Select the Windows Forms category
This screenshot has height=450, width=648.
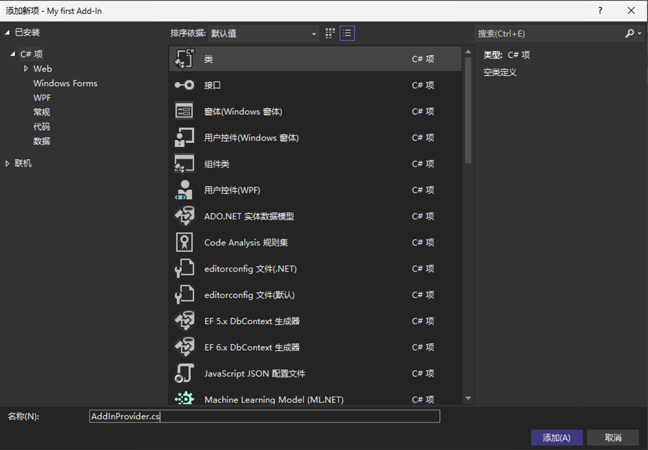(65, 83)
